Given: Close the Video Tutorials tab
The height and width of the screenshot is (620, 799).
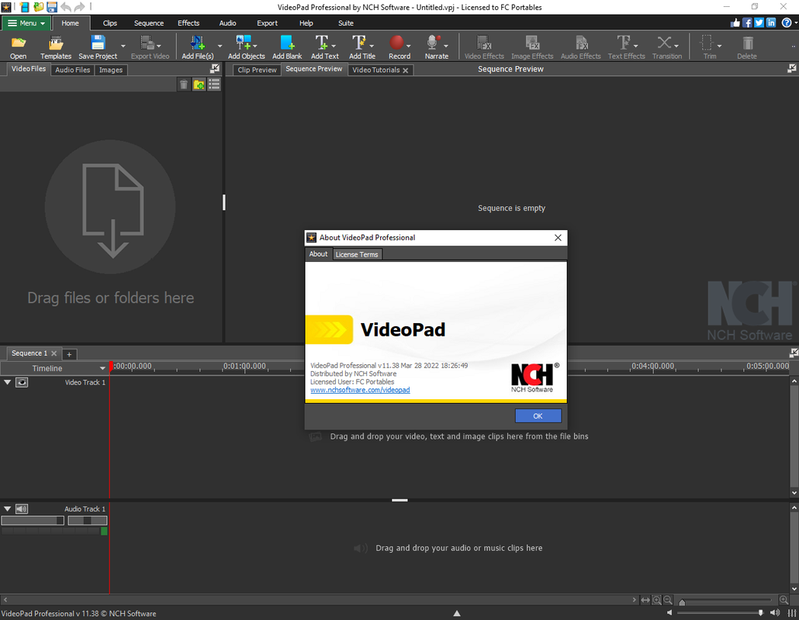Looking at the screenshot, I should [x=406, y=71].
